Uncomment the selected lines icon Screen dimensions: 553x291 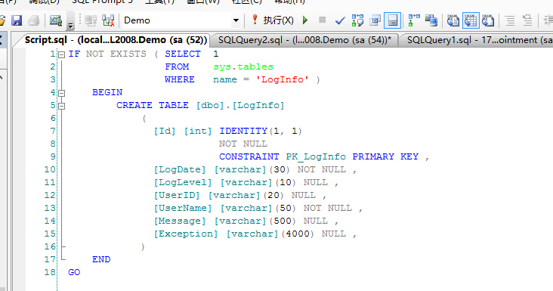527,20
